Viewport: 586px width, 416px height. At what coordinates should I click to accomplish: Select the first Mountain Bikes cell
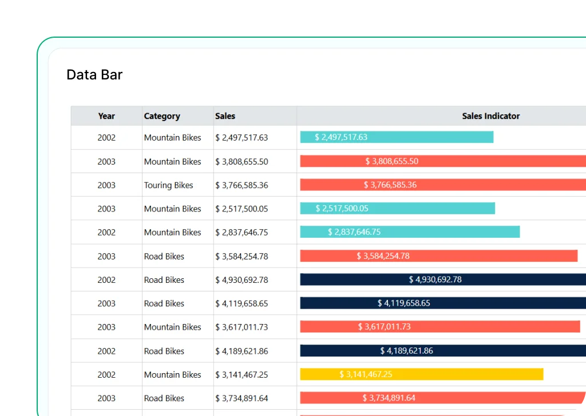(172, 138)
